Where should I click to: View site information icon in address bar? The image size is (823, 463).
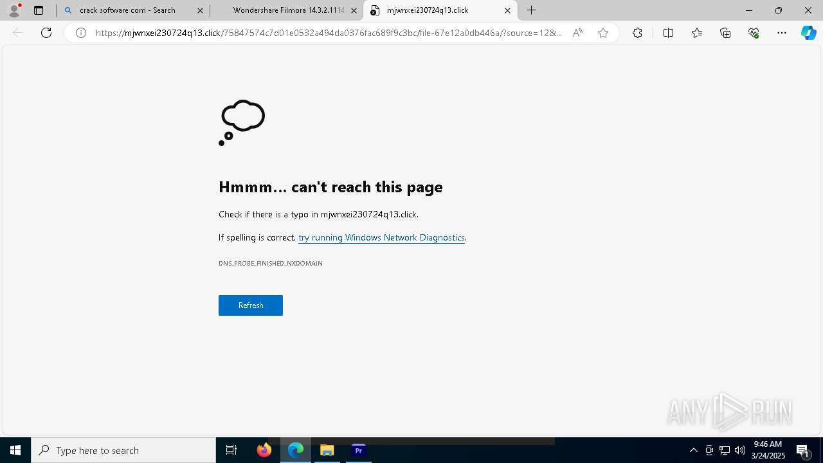click(x=81, y=33)
